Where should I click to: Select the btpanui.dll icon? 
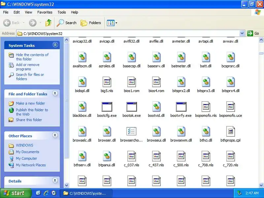pos(107,156)
